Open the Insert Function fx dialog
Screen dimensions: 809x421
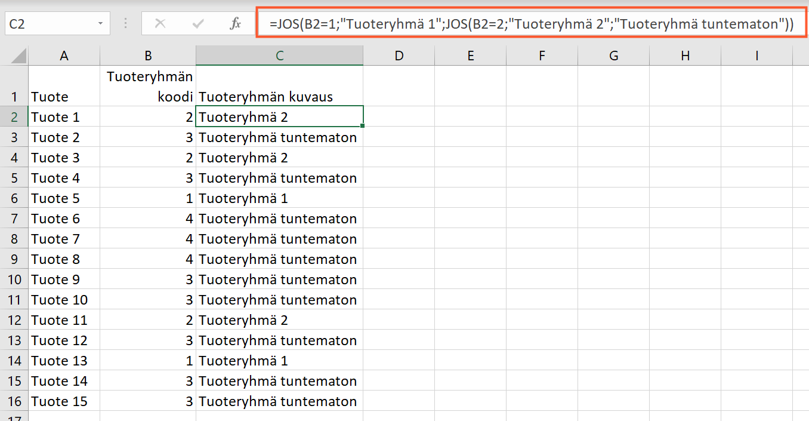pos(236,24)
